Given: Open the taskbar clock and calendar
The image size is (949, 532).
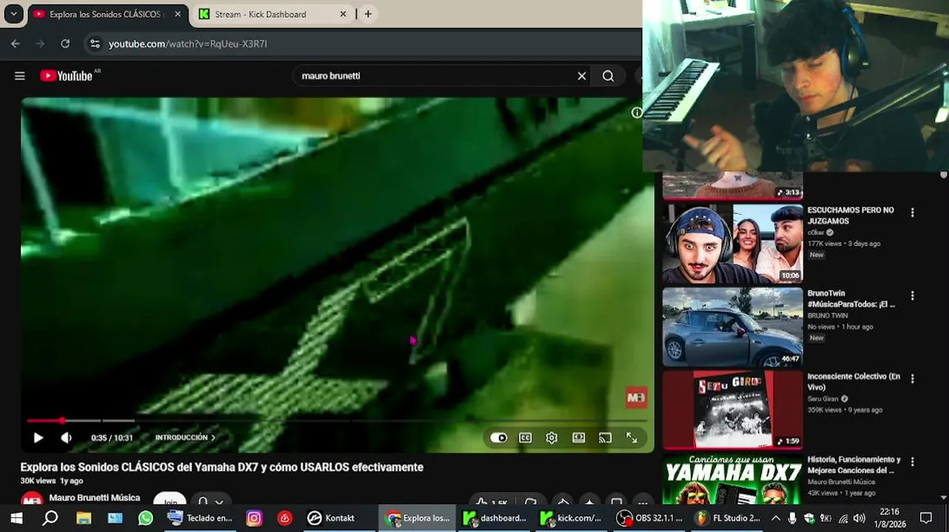Looking at the screenshot, I should pyautogui.click(x=891, y=518).
